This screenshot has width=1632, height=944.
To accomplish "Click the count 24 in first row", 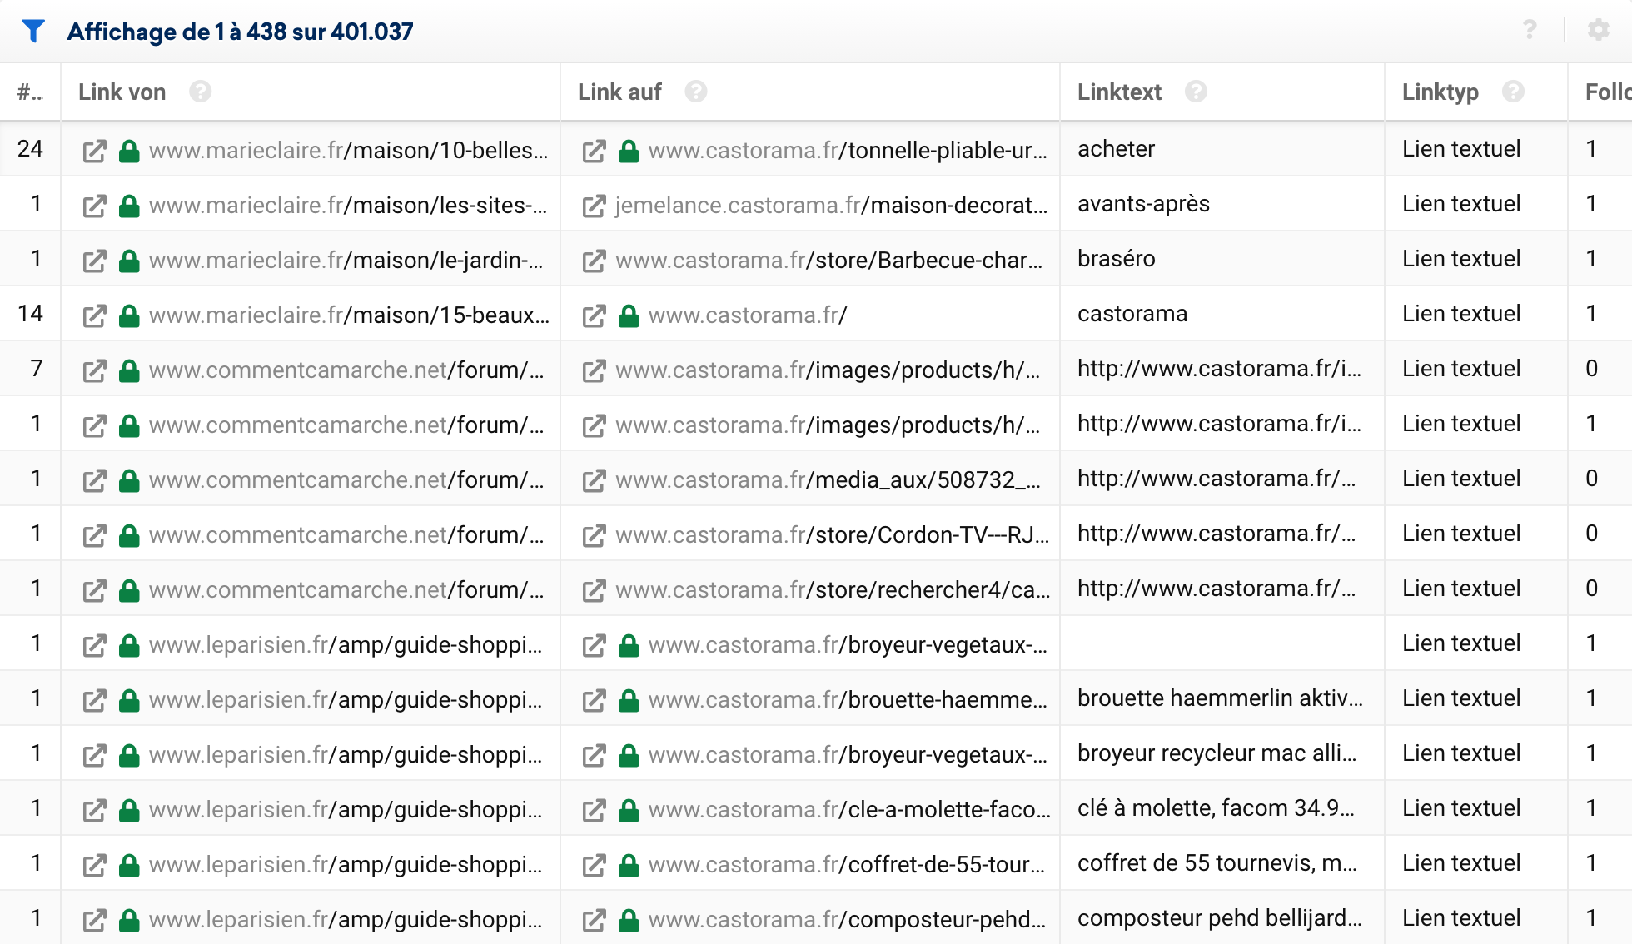I will coord(30,149).
